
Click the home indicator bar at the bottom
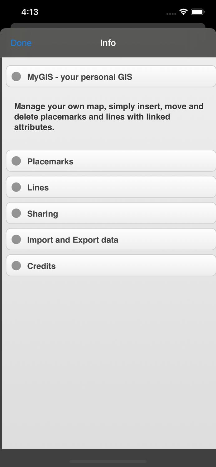pyautogui.click(x=108, y=462)
